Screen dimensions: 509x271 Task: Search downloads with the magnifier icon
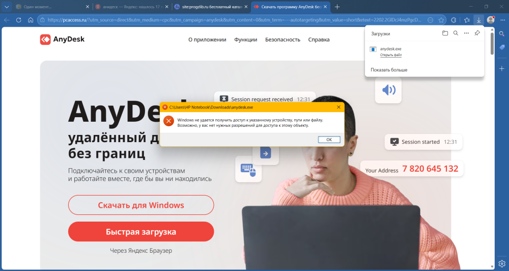456,33
